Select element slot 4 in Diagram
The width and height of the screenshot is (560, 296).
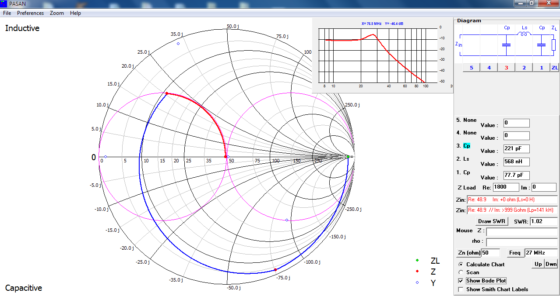coord(489,68)
